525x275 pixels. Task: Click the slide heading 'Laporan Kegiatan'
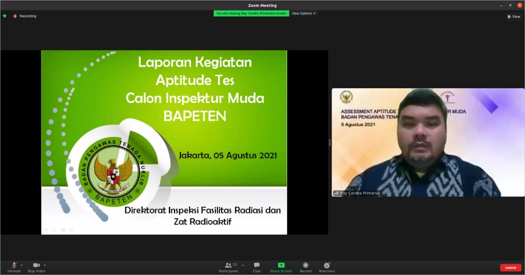(x=195, y=62)
